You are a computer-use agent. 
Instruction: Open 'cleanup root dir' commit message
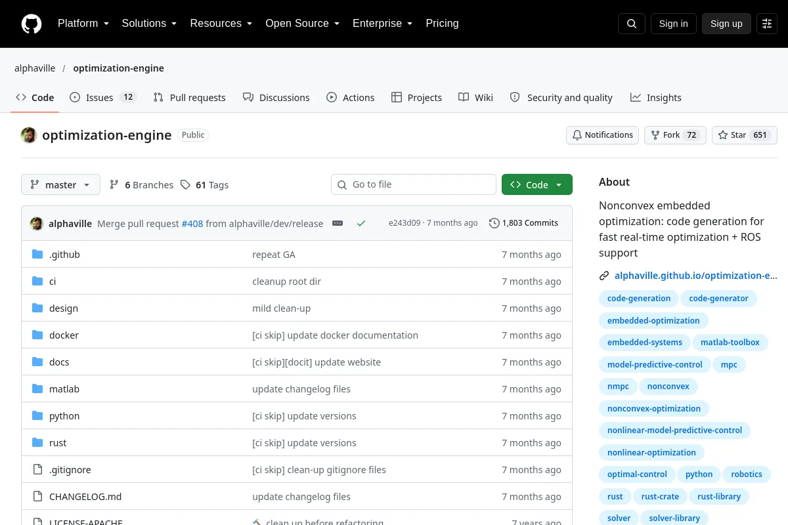[286, 282]
